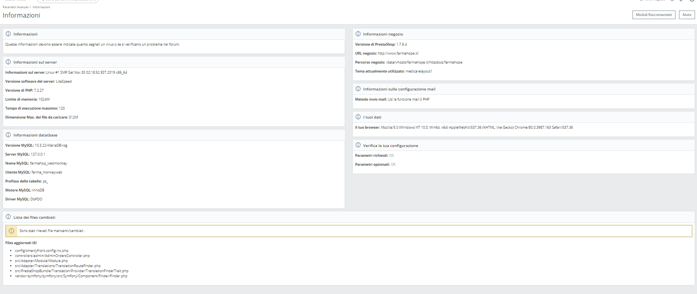Select server info Linux #1 SMP line
Screen dimensions: 697x294
[86, 73]
